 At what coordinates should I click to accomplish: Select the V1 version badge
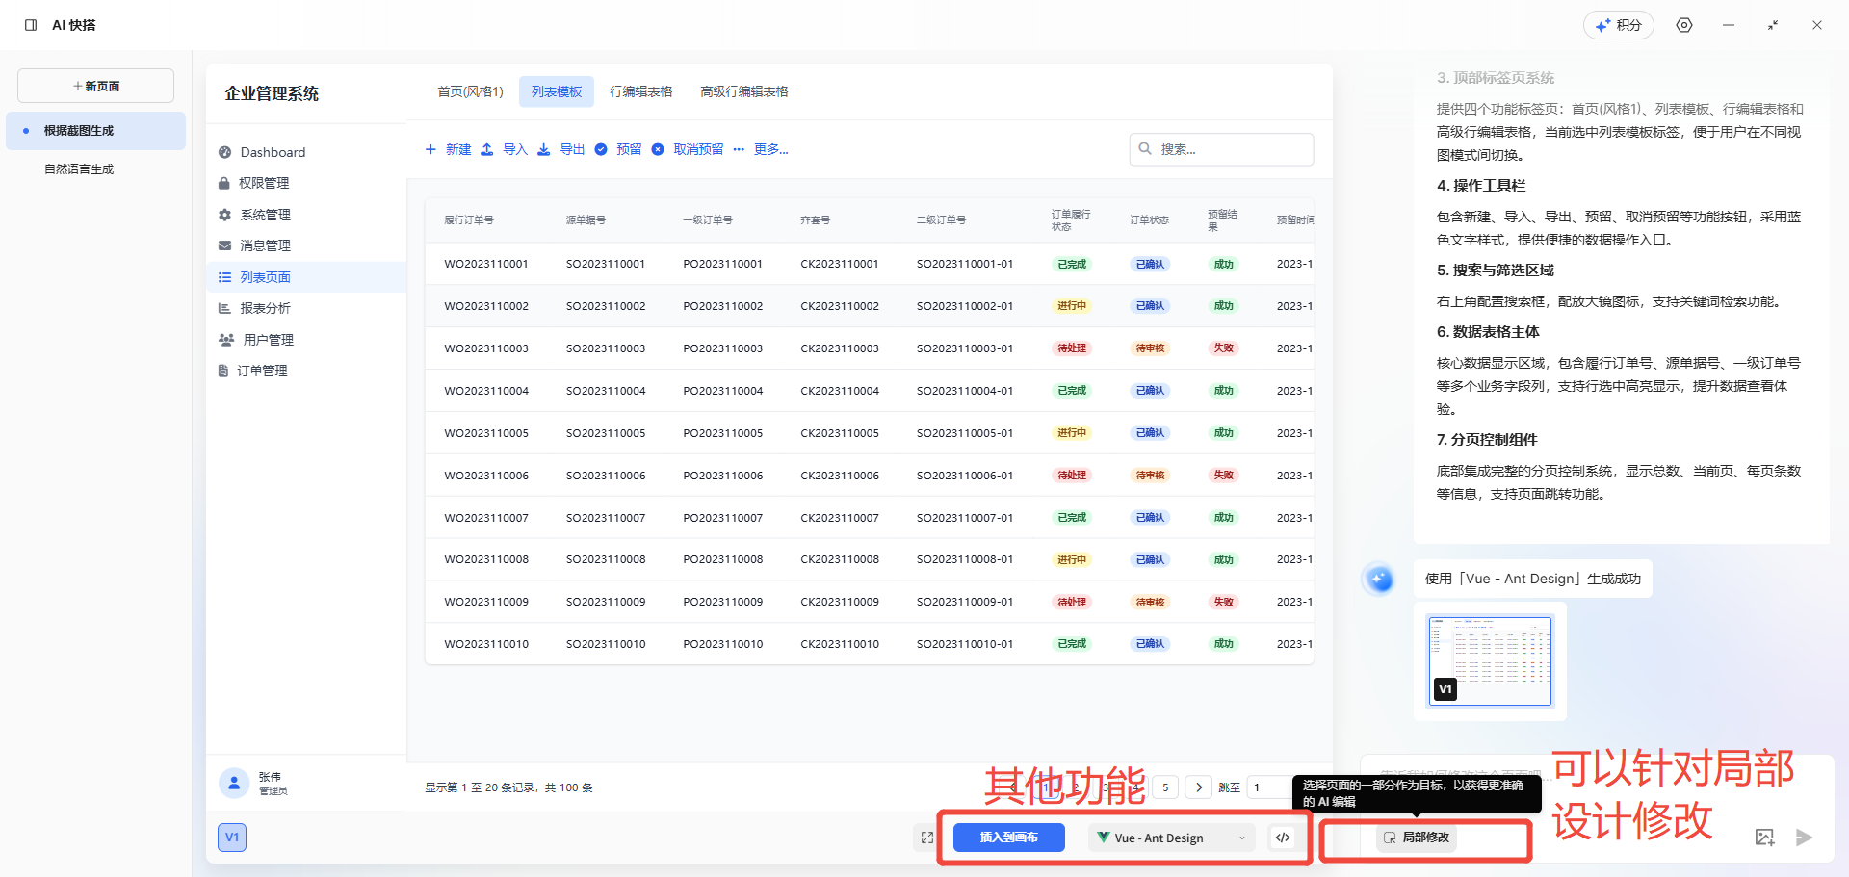click(x=232, y=838)
